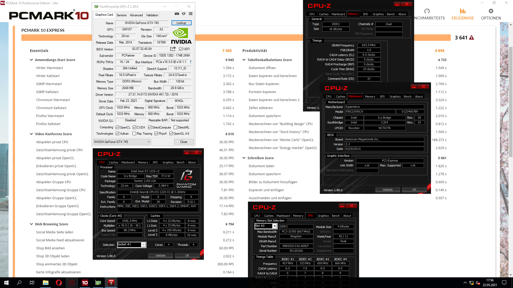The height and width of the screenshot is (288, 513).
Task: Click the 'Writer Warmstart' result row
Action: [x=135, y=68]
